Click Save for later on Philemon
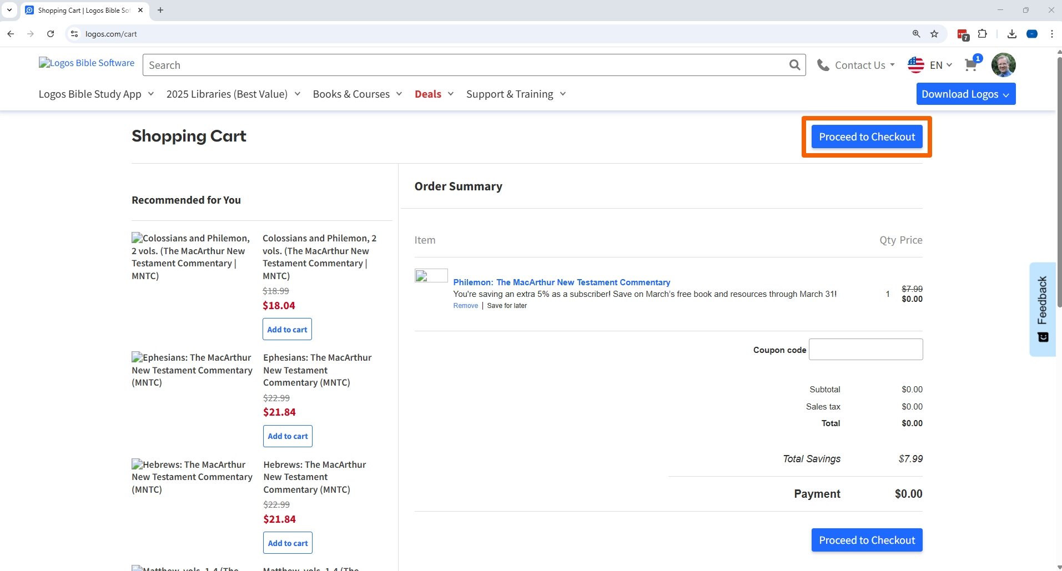 click(x=507, y=306)
